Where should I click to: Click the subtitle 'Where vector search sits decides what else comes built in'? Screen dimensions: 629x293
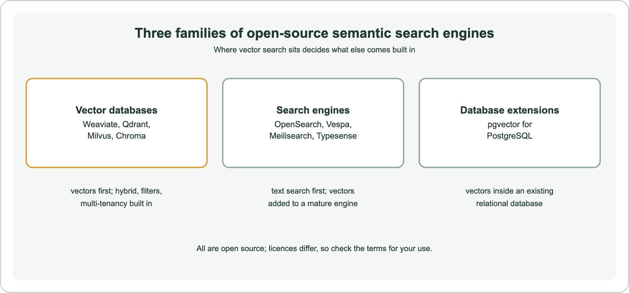coord(314,50)
